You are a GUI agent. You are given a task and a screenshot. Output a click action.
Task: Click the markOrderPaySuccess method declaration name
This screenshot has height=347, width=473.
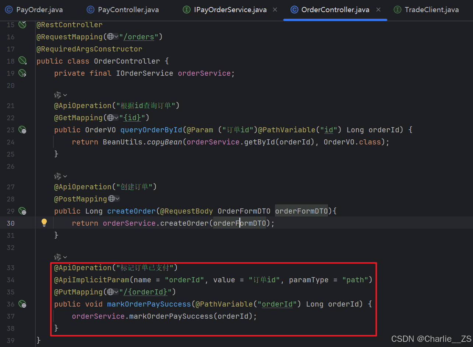149,304
